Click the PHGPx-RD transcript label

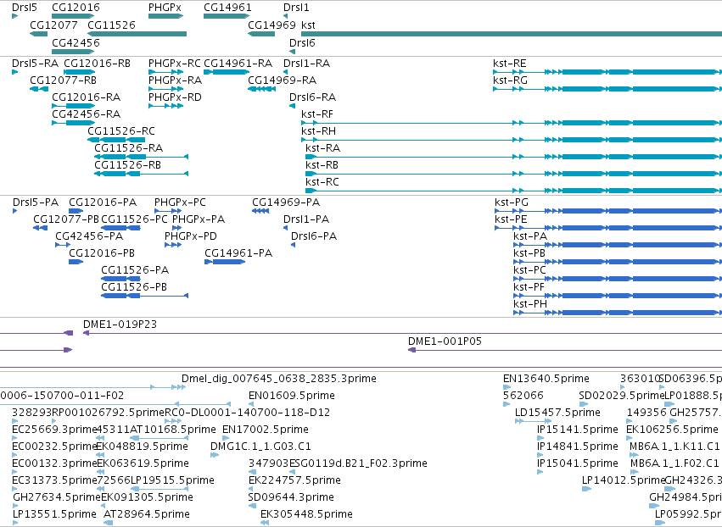(175, 97)
